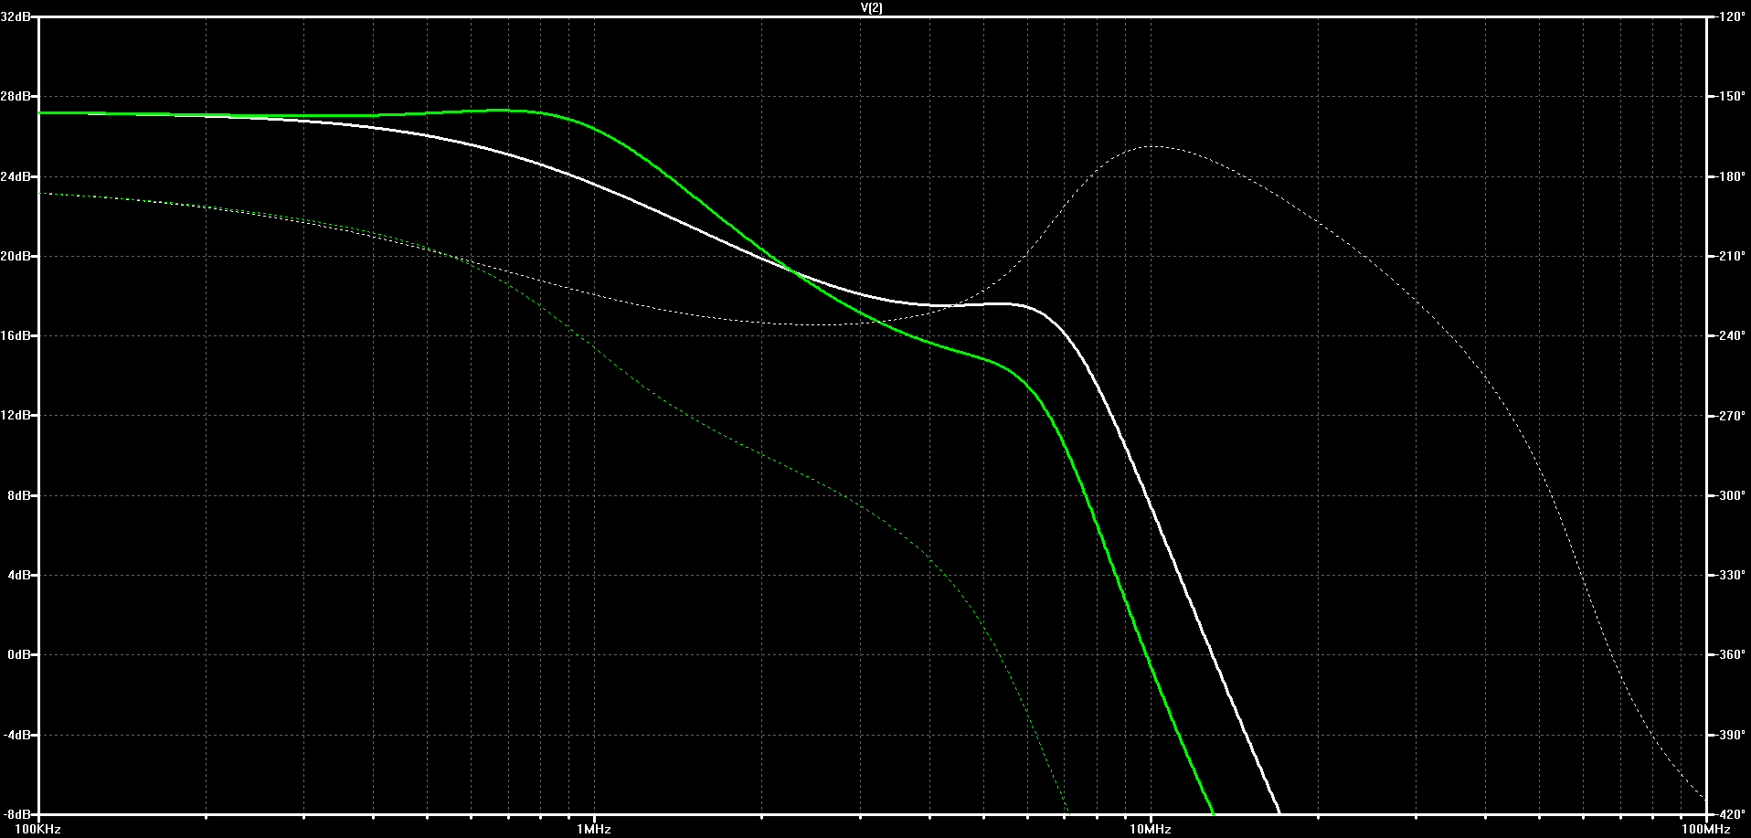Click the 12dB magnitude axis label

[16, 415]
